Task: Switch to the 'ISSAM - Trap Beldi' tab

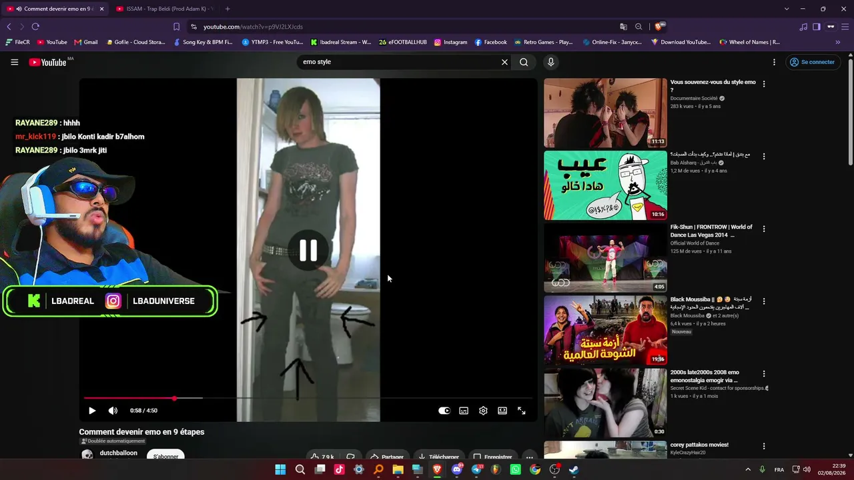Action: point(164,9)
